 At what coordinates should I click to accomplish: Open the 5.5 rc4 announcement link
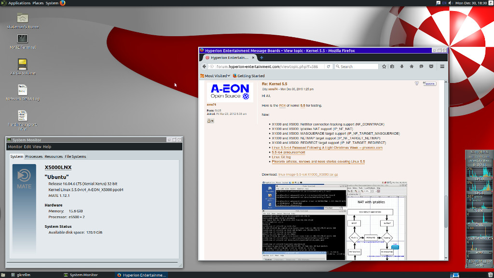[x=288, y=152]
